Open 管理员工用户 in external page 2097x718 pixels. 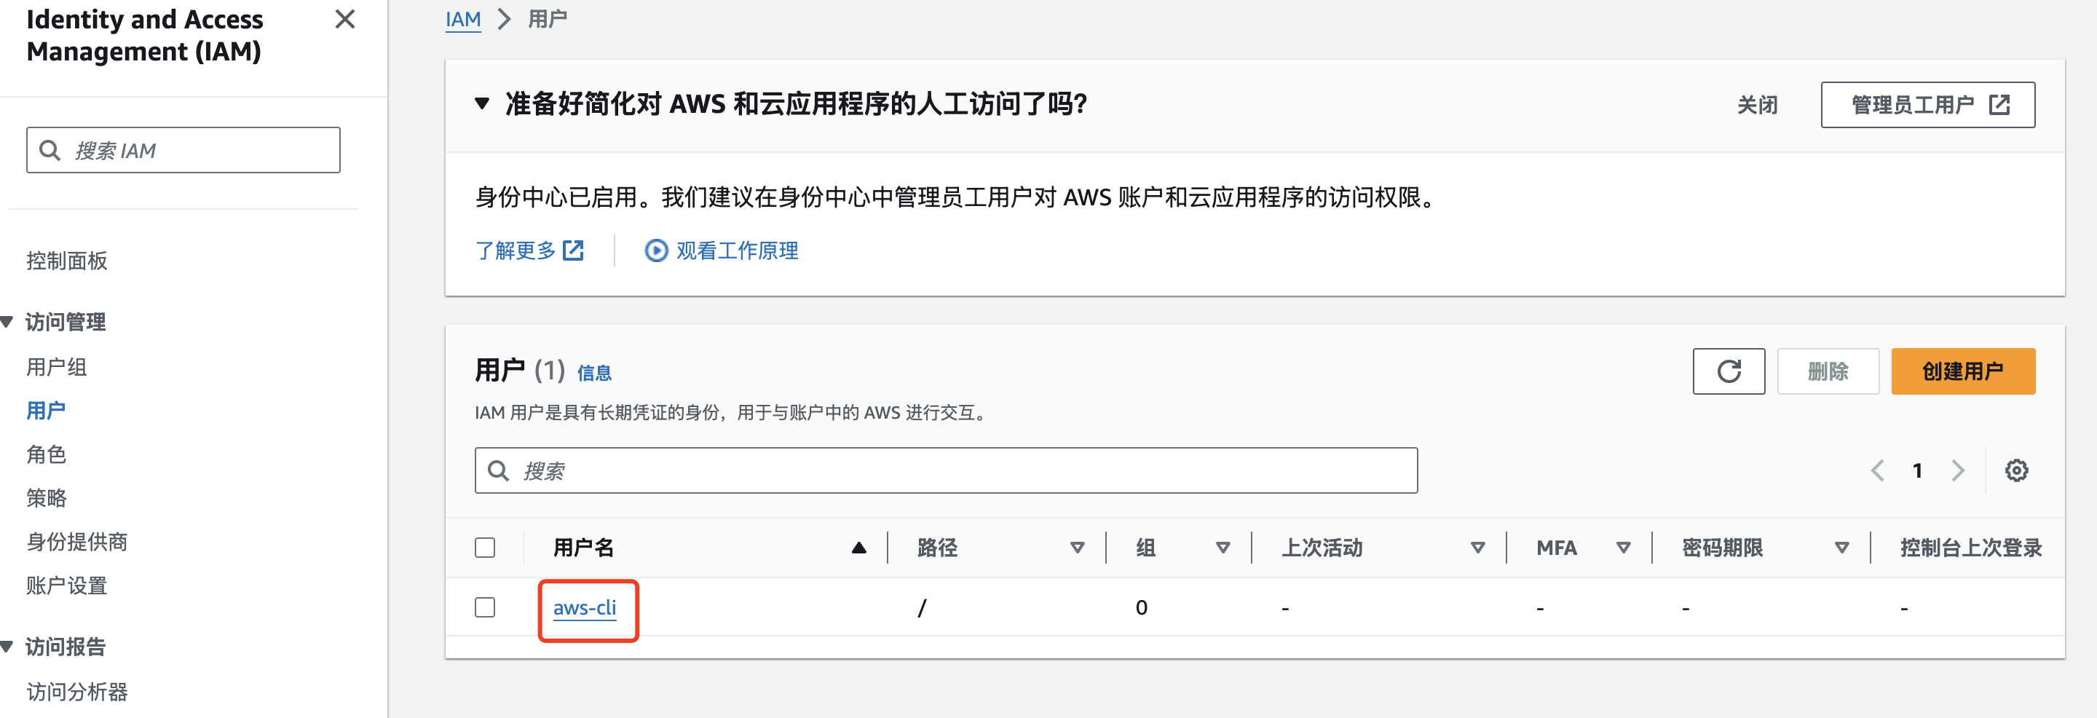click(x=1927, y=105)
